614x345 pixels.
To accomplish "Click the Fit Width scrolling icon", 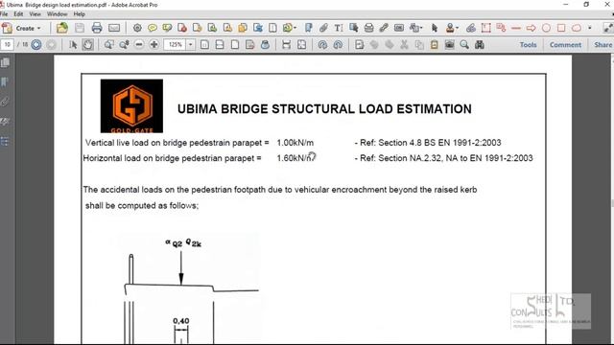I will (286, 45).
